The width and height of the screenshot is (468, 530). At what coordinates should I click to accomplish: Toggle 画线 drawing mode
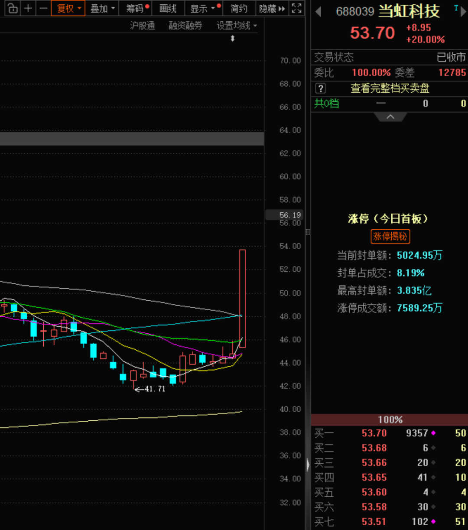pos(168,8)
